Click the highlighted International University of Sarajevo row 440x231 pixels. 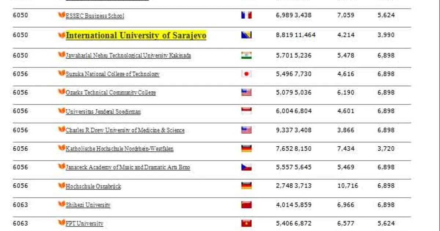click(136, 35)
